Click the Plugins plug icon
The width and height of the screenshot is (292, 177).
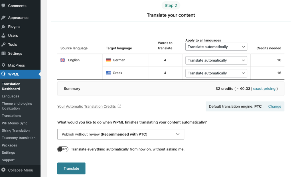(x=3, y=27)
